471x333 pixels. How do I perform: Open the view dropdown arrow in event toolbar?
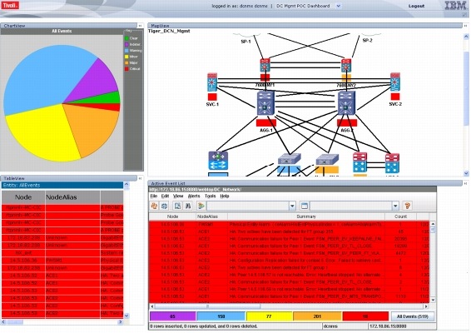[x=395, y=206]
